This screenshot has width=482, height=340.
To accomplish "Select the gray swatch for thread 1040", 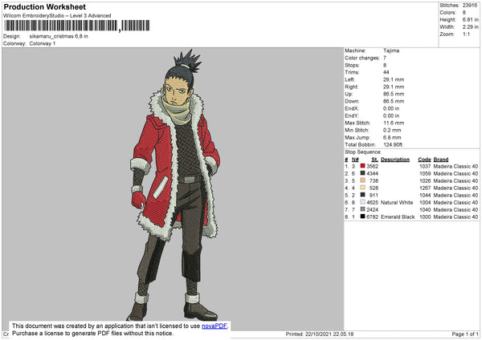I will (x=363, y=209).
